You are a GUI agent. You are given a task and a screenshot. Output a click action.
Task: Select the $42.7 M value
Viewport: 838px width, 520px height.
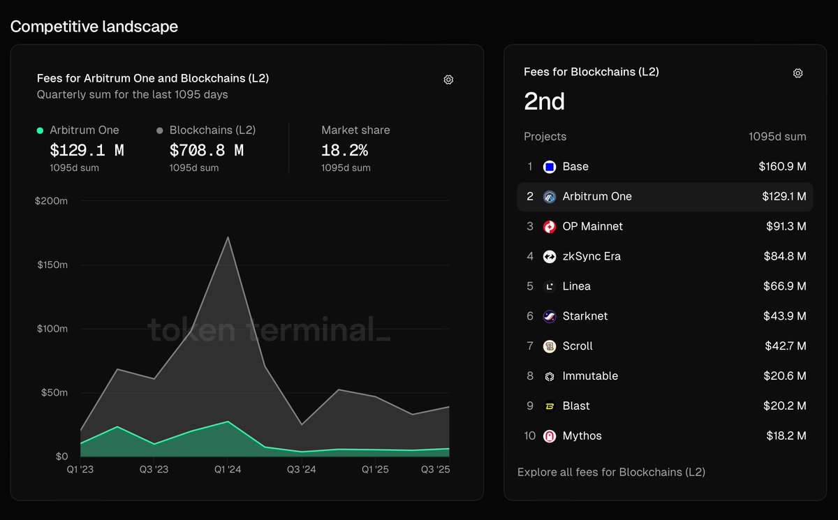coord(785,346)
